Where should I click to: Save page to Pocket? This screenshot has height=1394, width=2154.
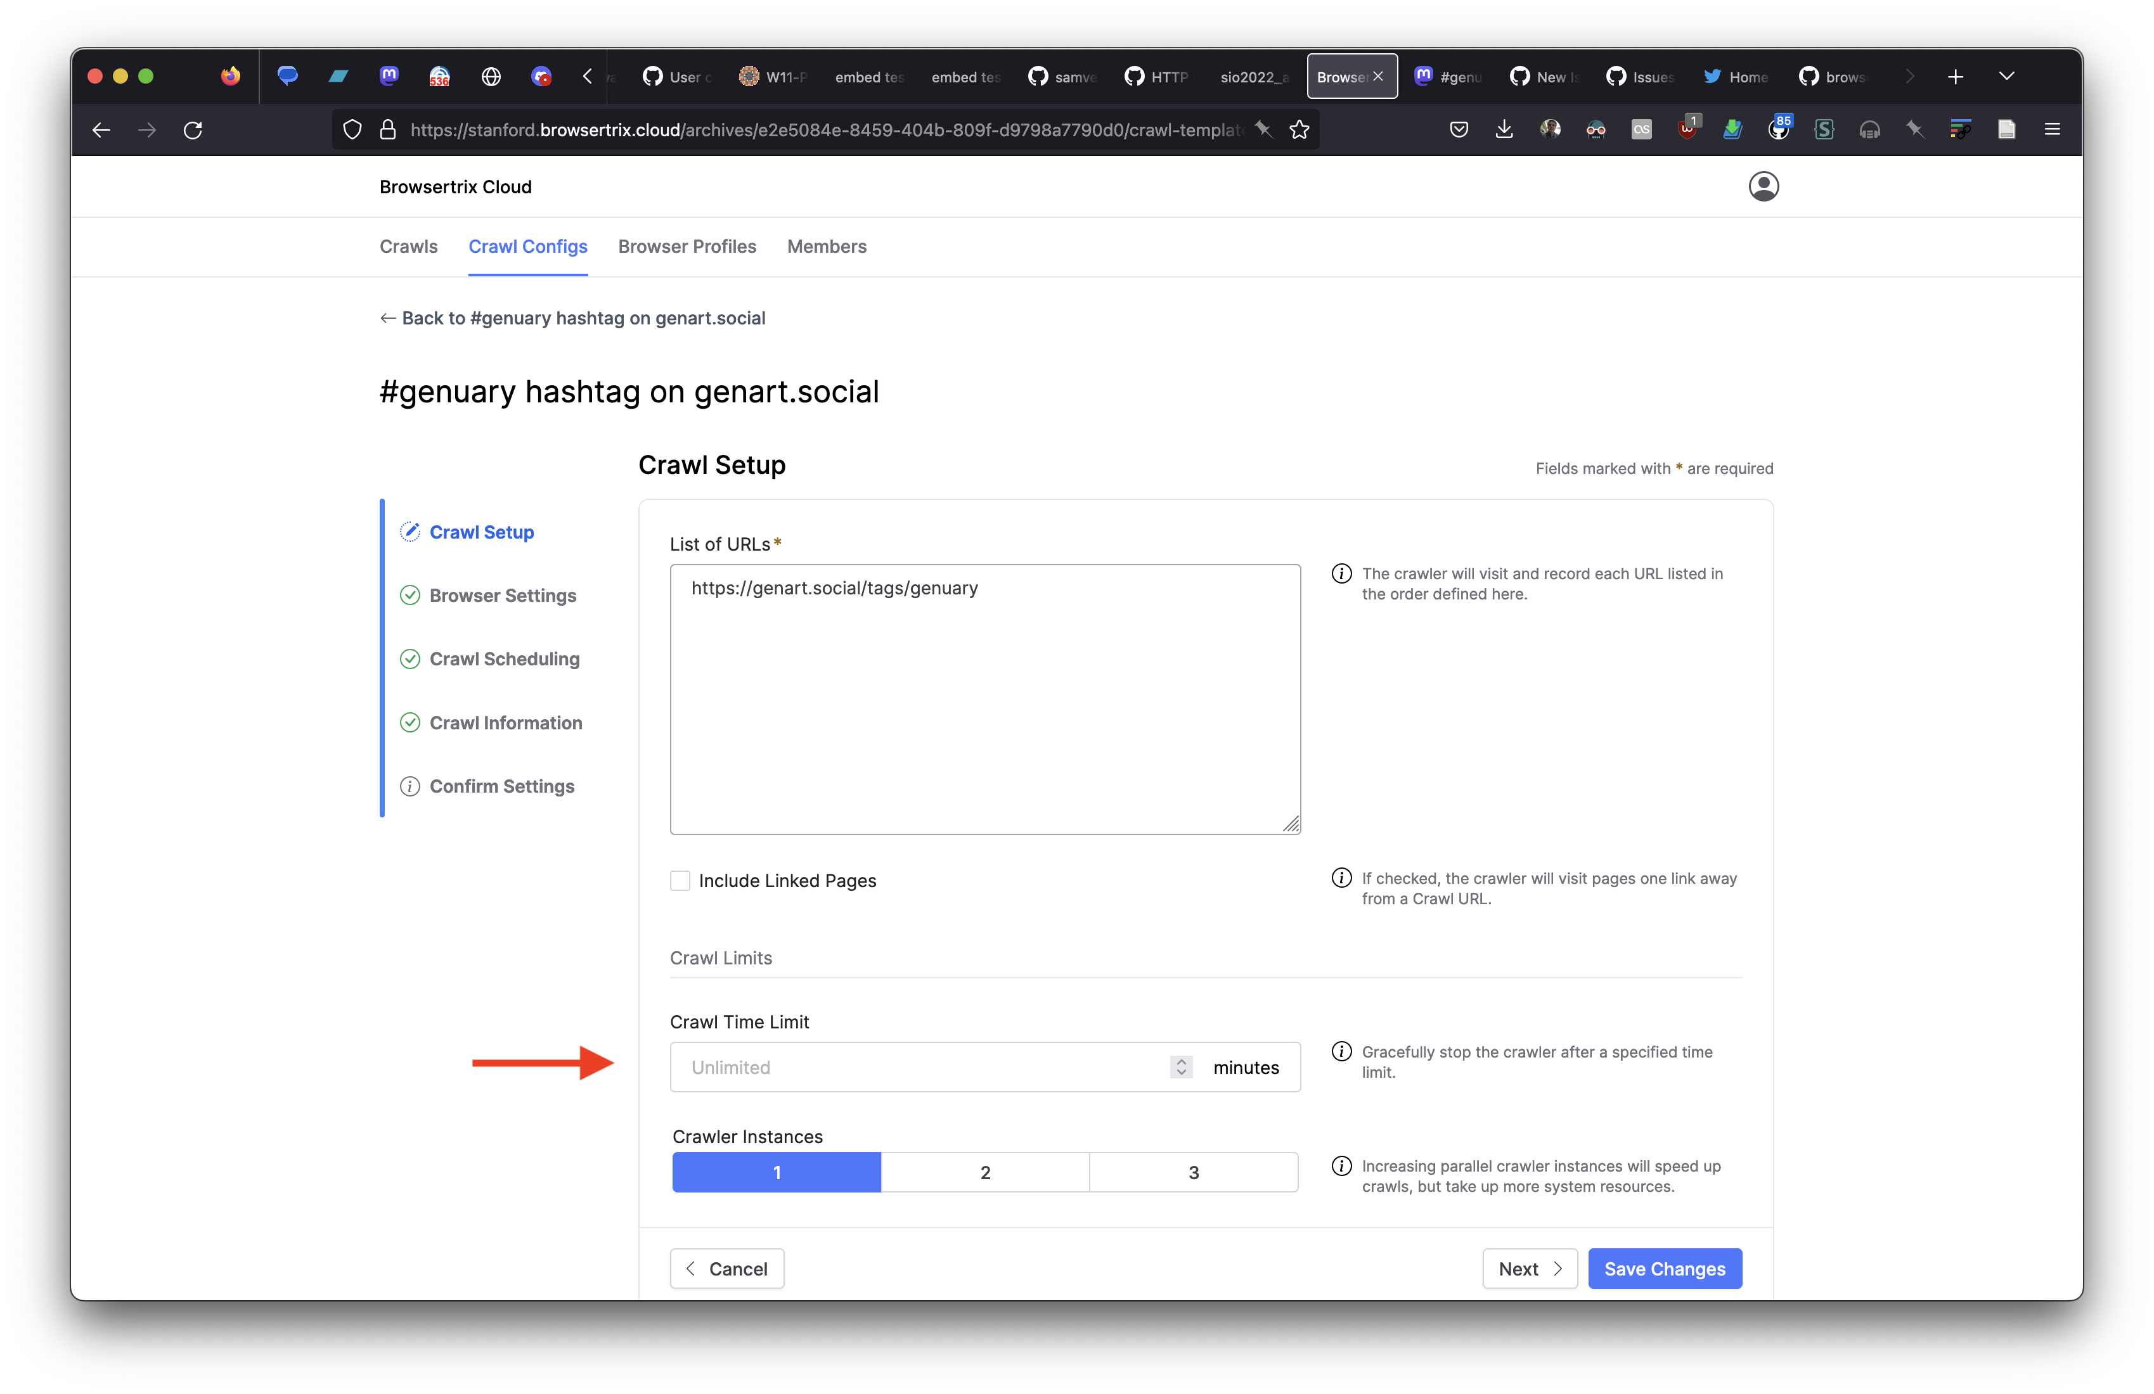(x=1459, y=129)
